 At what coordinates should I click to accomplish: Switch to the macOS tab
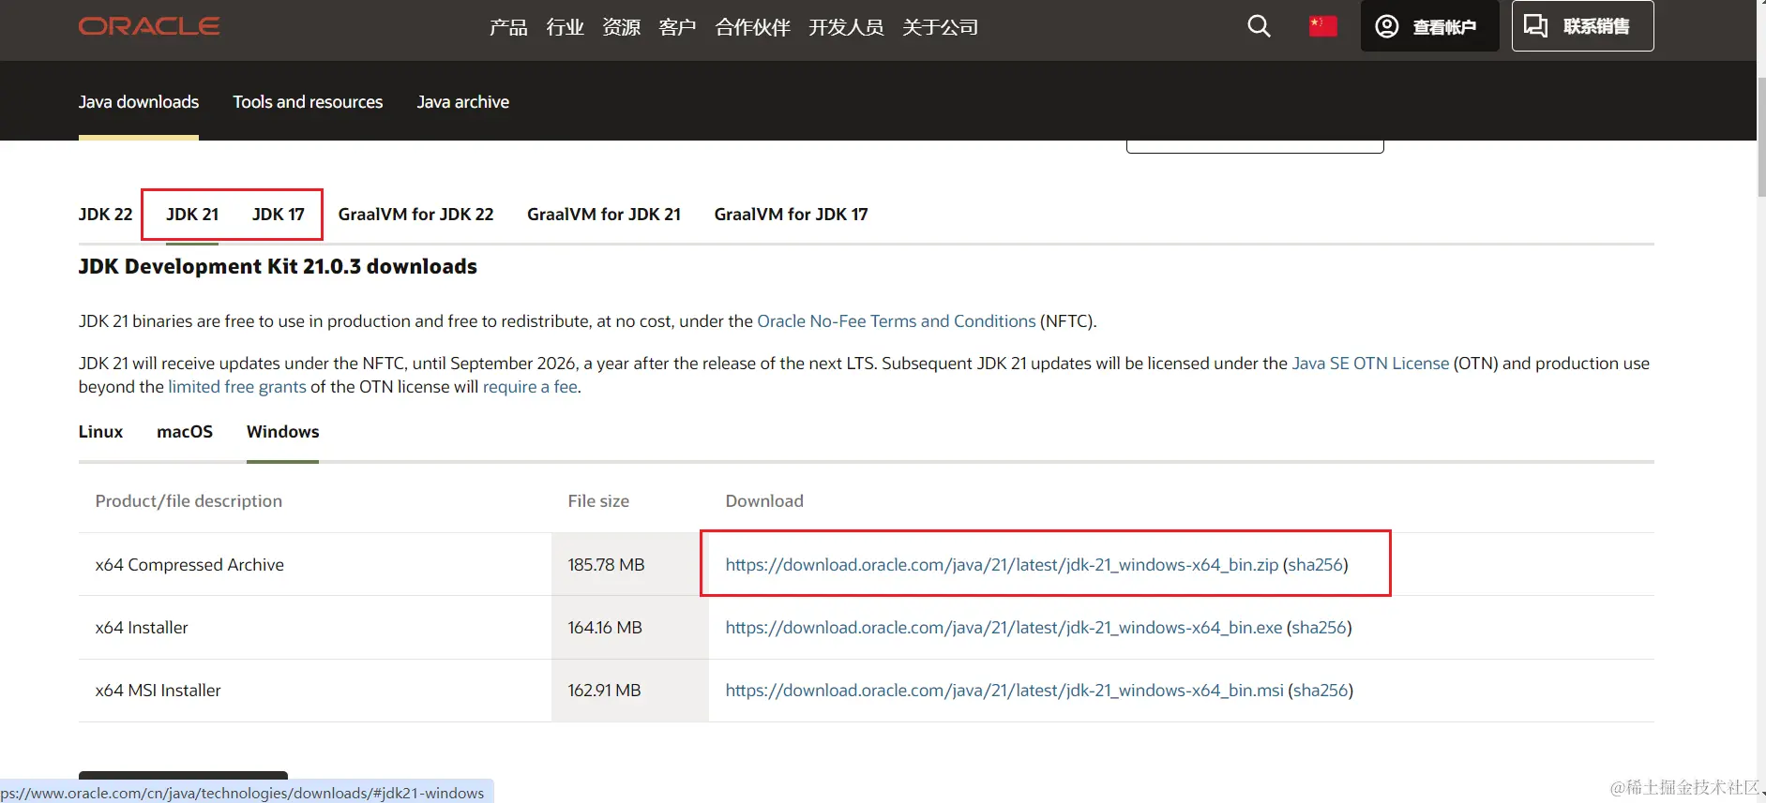pyautogui.click(x=185, y=432)
